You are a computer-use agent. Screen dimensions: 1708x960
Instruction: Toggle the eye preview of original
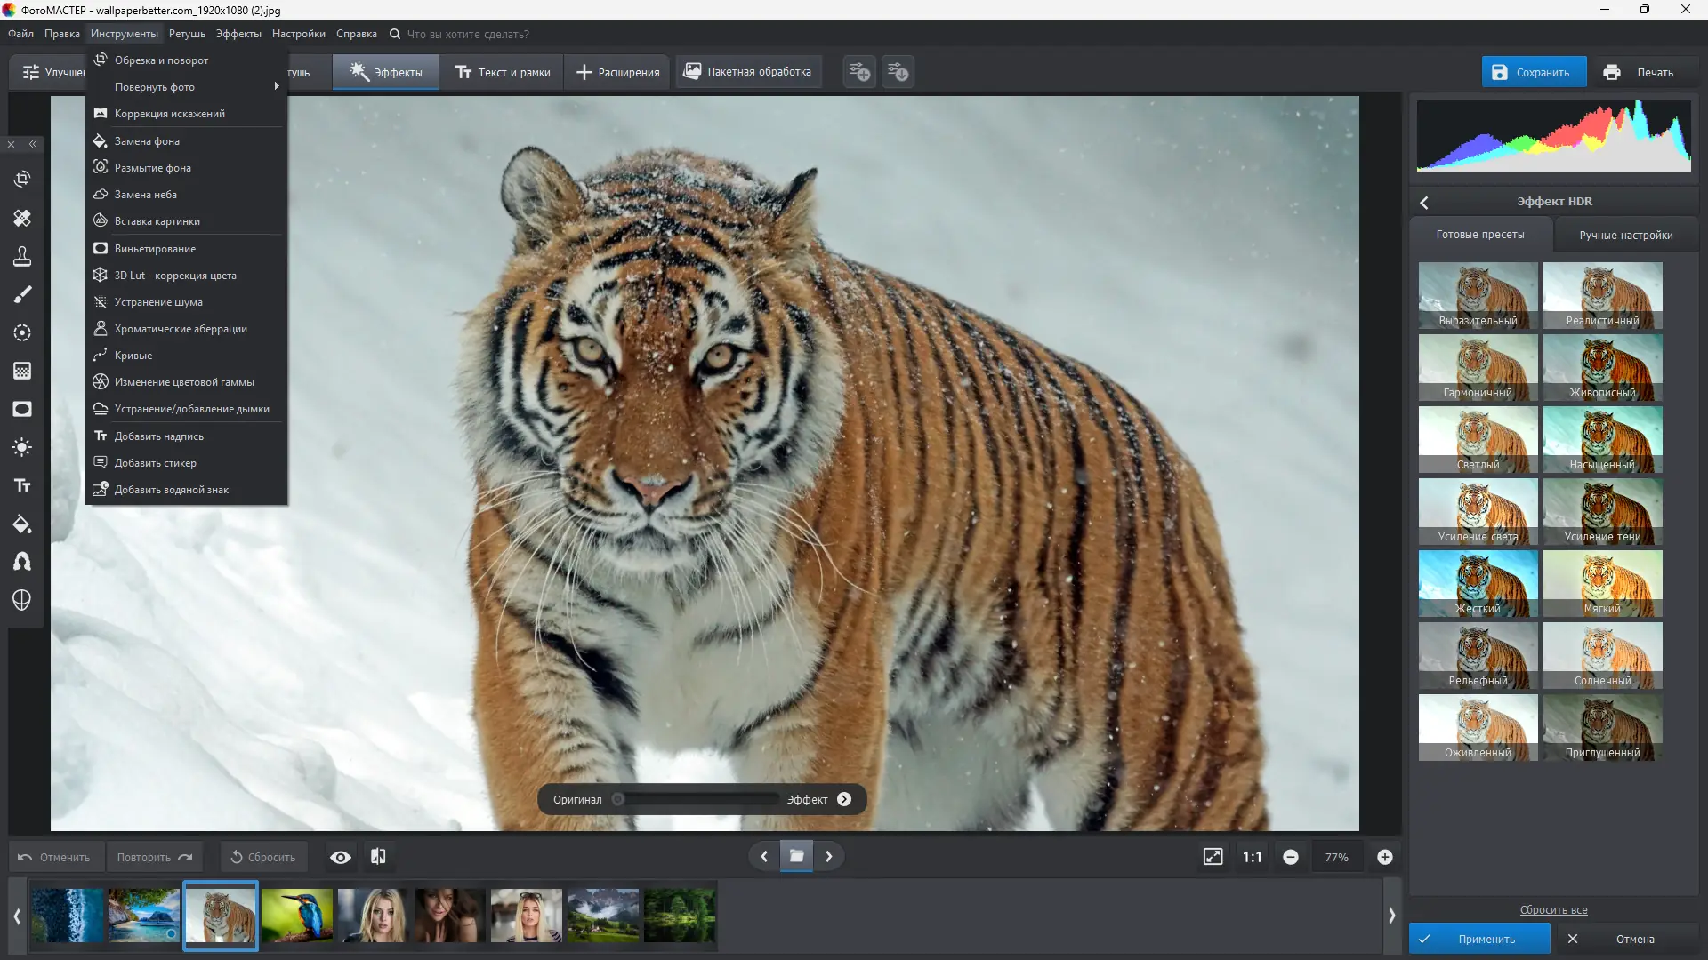pos(340,857)
